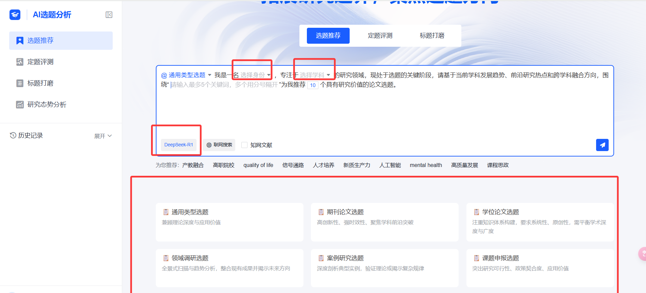
Task: Expand the 历史记录 section via 展开
Action: (x=103, y=136)
